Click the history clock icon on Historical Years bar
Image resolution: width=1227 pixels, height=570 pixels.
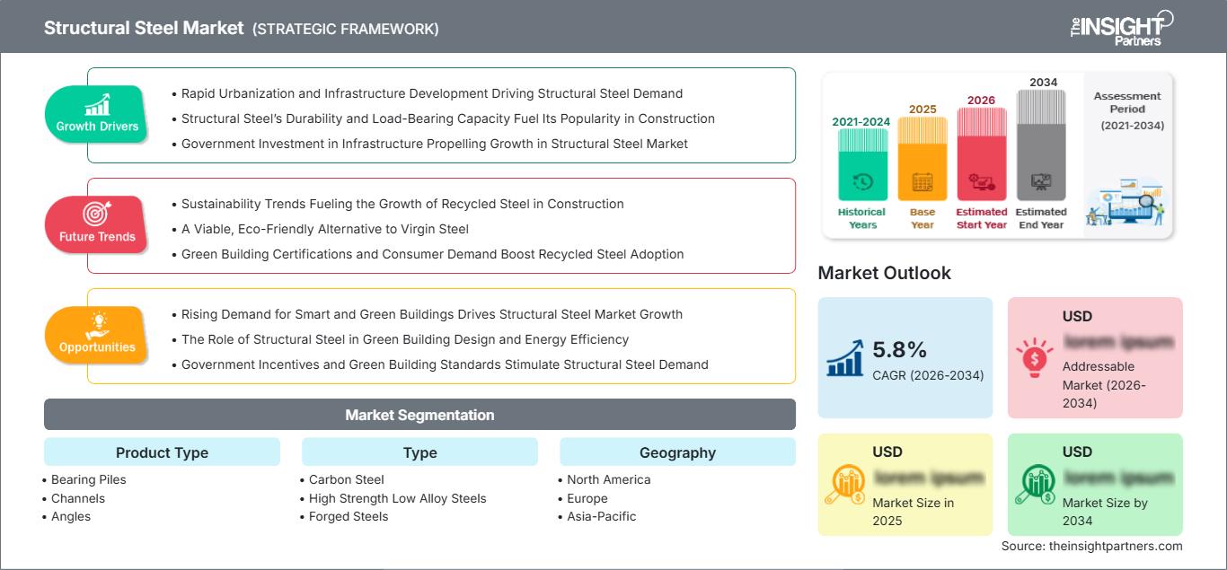pos(863,180)
